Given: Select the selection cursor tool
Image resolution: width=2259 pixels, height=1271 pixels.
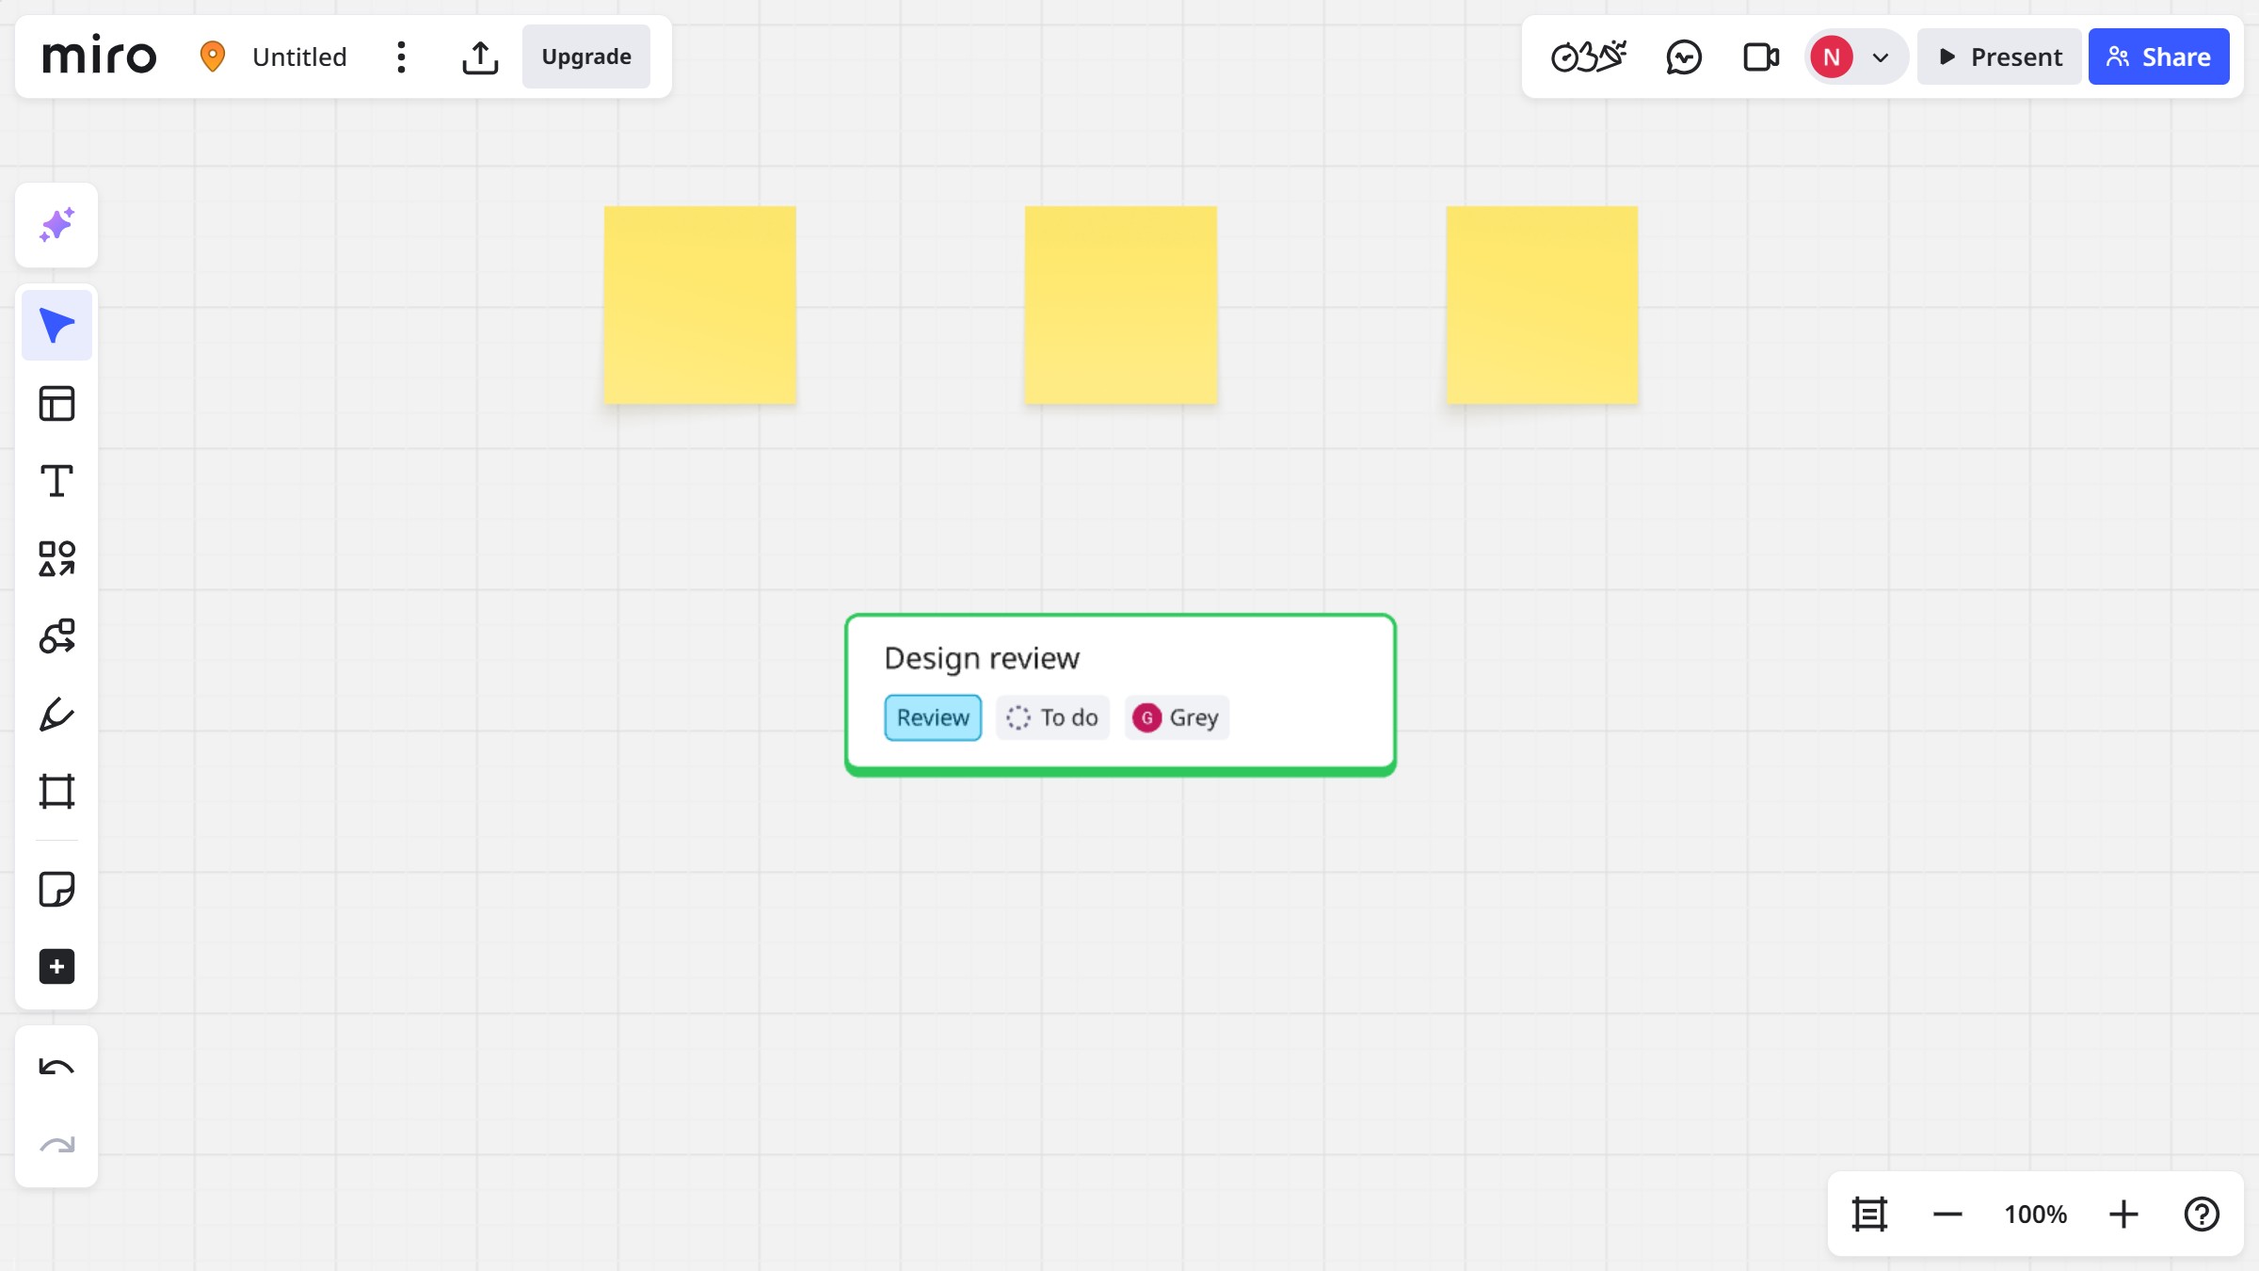Looking at the screenshot, I should pyautogui.click(x=56, y=324).
